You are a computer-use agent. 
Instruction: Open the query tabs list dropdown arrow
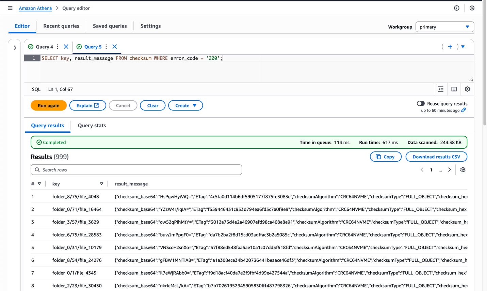click(463, 47)
